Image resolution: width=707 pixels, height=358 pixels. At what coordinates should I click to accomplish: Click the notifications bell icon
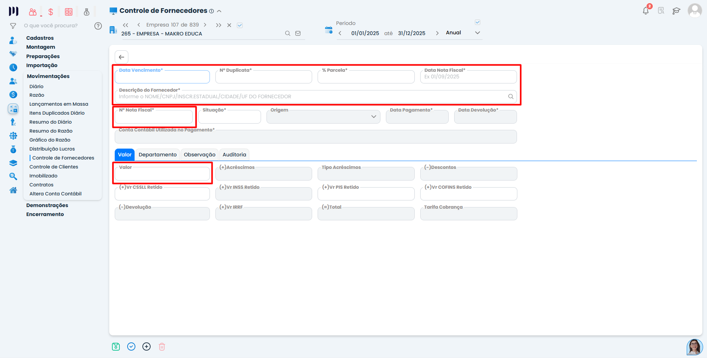646,11
